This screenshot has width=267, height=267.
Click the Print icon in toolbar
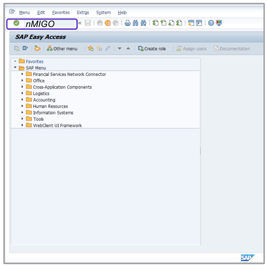click(x=128, y=23)
